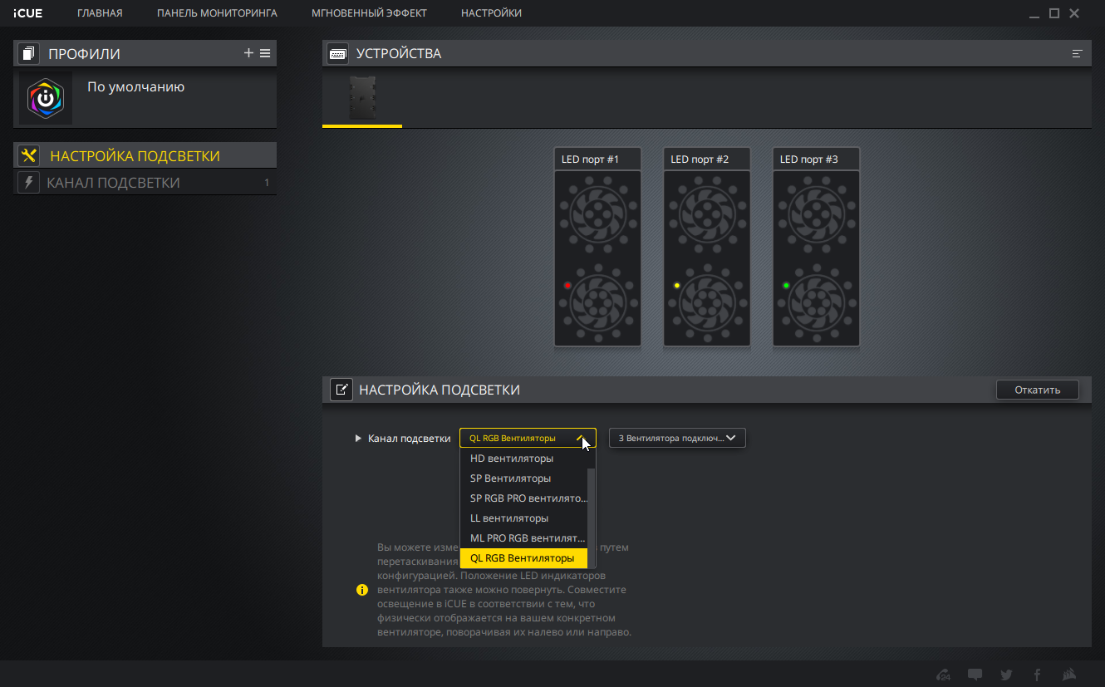The width and height of the screenshot is (1105, 687).
Task: Click the red LED on port #1 fan
Action: pos(567,285)
